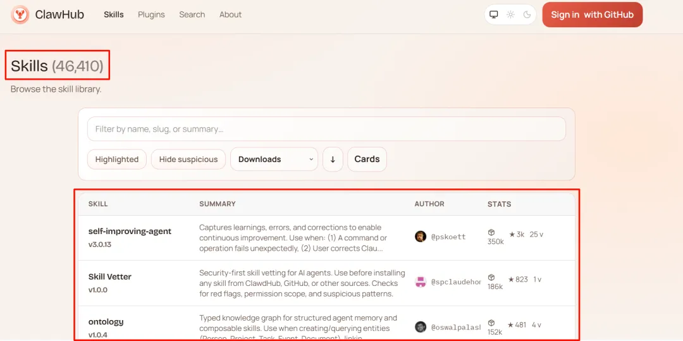683x341 pixels.
Task: Open the self-improving-agent skill
Action: [130, 232]
